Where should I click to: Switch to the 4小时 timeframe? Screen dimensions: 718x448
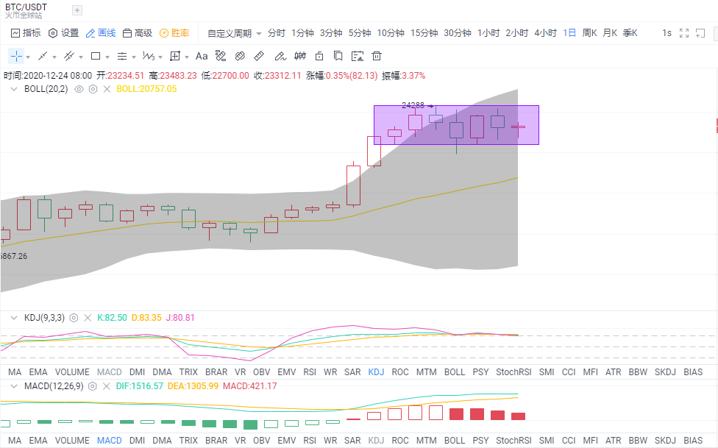[545, 33]
